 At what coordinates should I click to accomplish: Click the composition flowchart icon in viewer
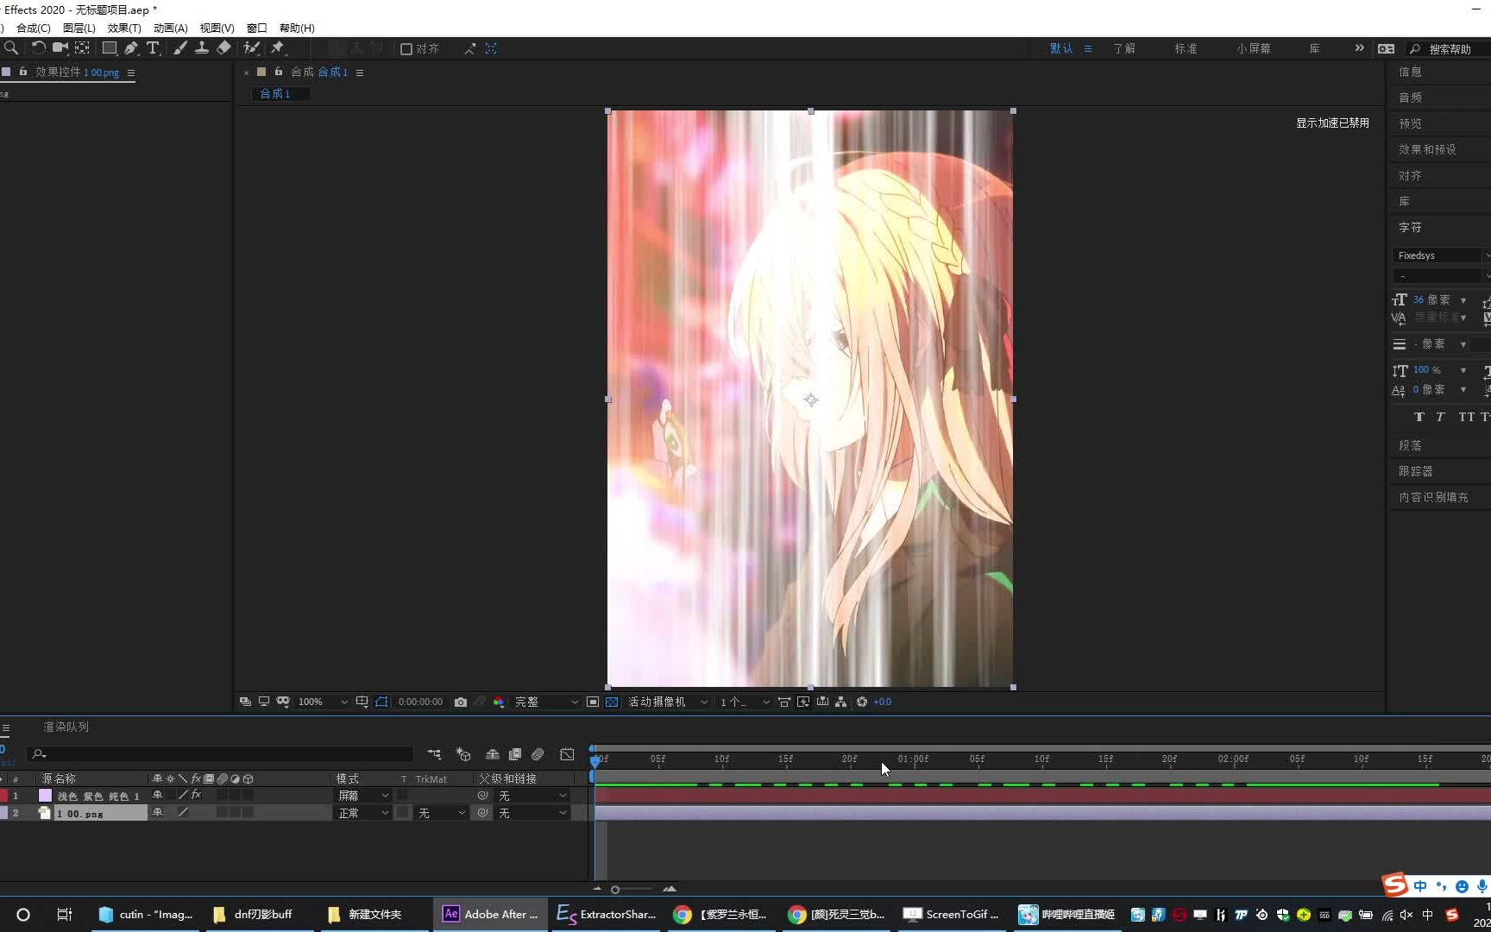click(840, 702)
